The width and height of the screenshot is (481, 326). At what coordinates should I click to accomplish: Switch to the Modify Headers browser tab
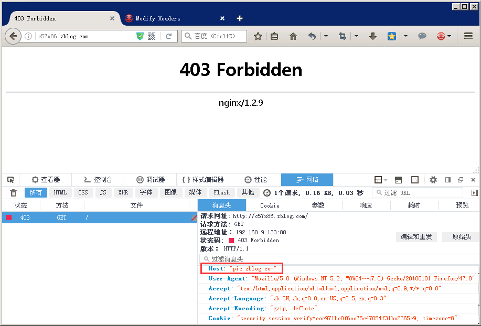pyautogui.click(x=157, y=18)
